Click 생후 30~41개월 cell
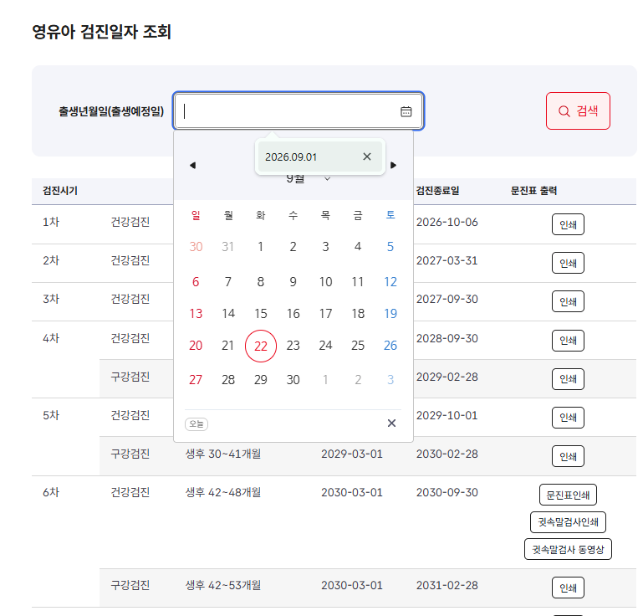Image resolution: width=643 pixels, height=616 pixels. pos(223,454)
